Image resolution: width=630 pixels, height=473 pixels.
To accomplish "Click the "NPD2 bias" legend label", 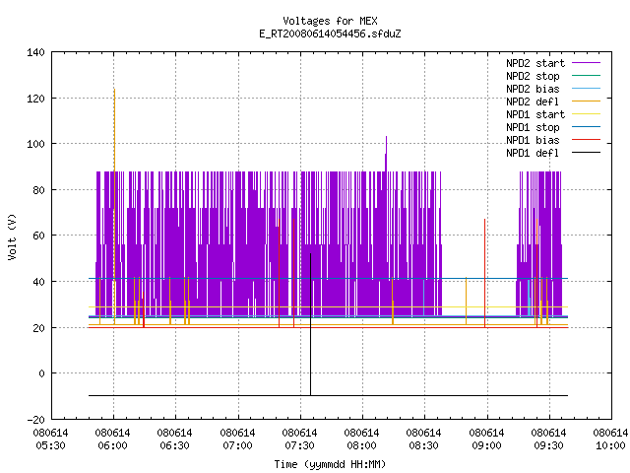I will pos(533,89).
